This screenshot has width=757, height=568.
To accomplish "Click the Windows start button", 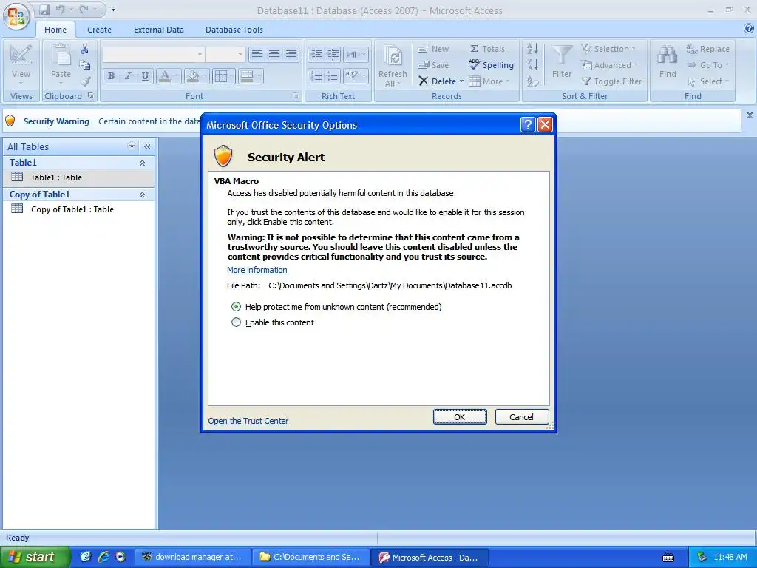I will [x=35, y=557].
